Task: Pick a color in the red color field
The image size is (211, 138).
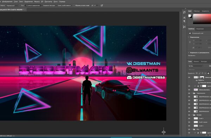Action: pyautogui.click(x=202, y=19)
